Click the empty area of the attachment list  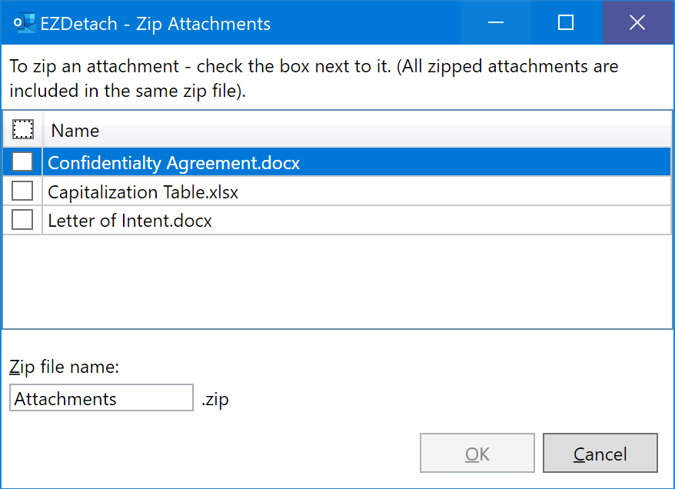pos(337,281)
